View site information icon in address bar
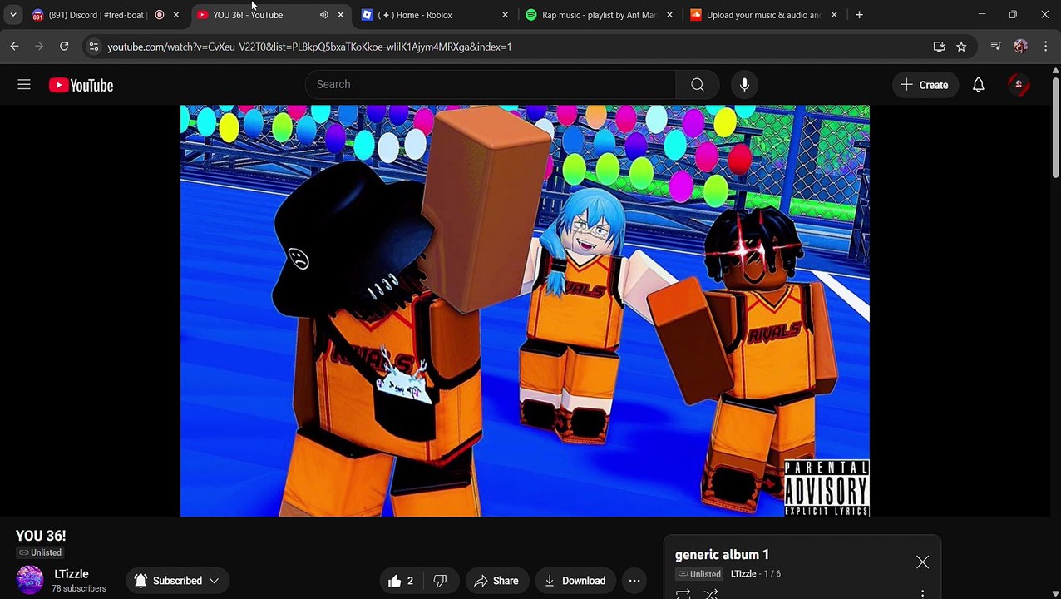 pyautogui.click(x=93, y=47)
